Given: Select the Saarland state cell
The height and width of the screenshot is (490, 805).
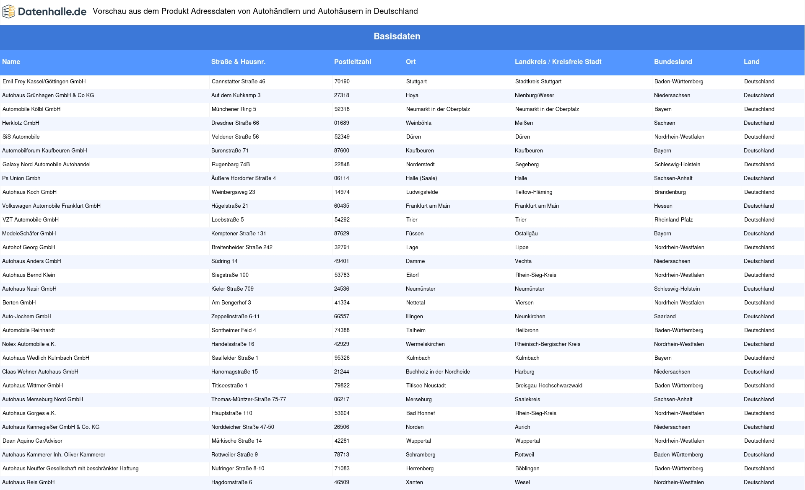Looking at the screenshot, I should click(665, 317).
